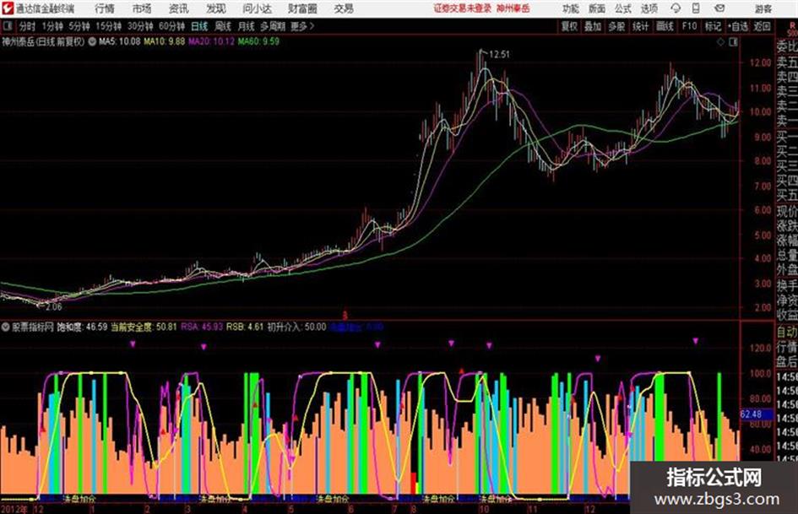Click the MA20: 10.12 indicator value
The width and height of the screenshot is (798, 514).
212,41
